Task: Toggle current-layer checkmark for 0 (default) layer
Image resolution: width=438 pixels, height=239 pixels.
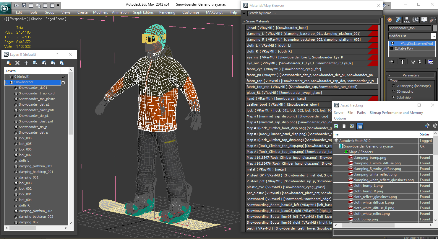Action: (x=63, y=77)
